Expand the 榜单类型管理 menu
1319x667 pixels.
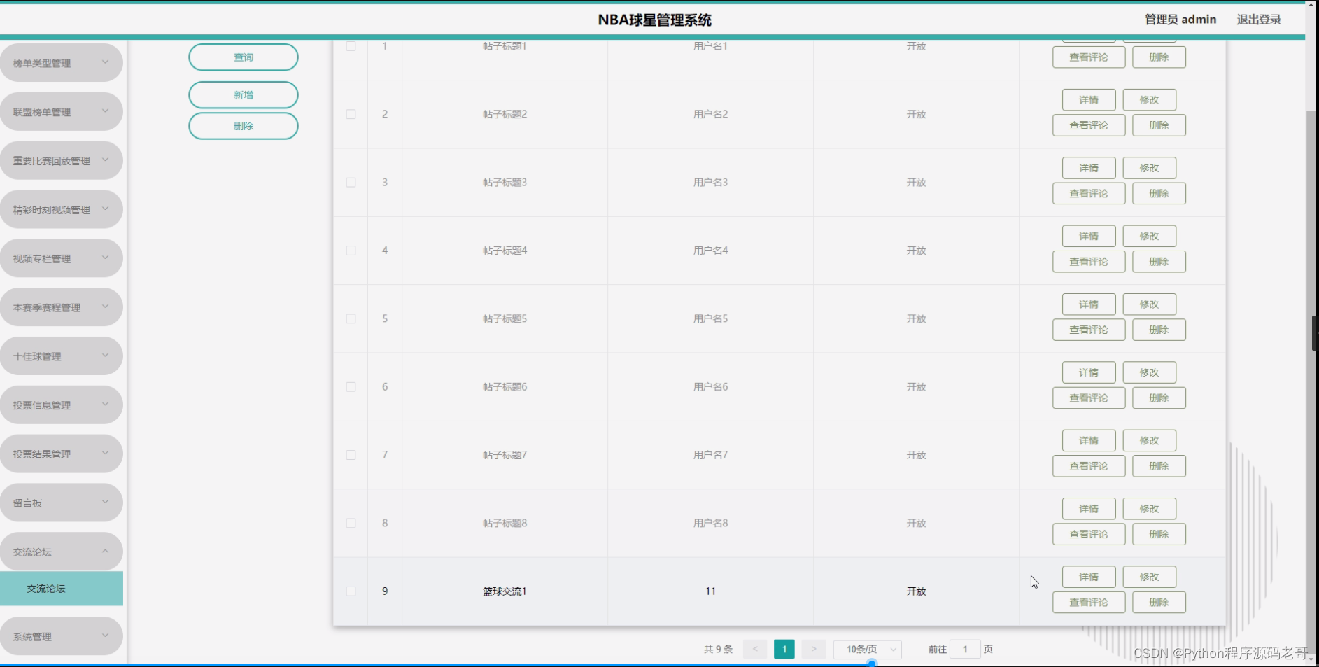pos(62,62)
